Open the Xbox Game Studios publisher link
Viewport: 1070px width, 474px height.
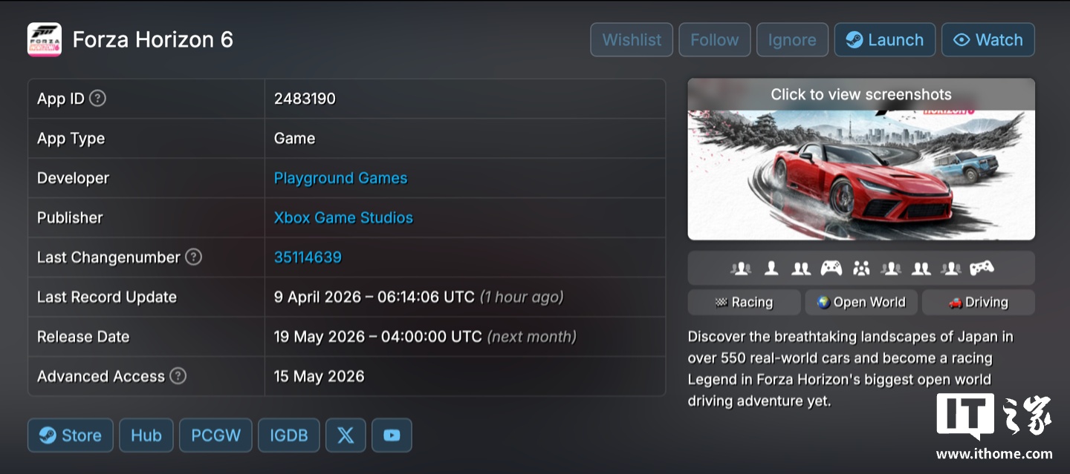click(x=343, y=217)
